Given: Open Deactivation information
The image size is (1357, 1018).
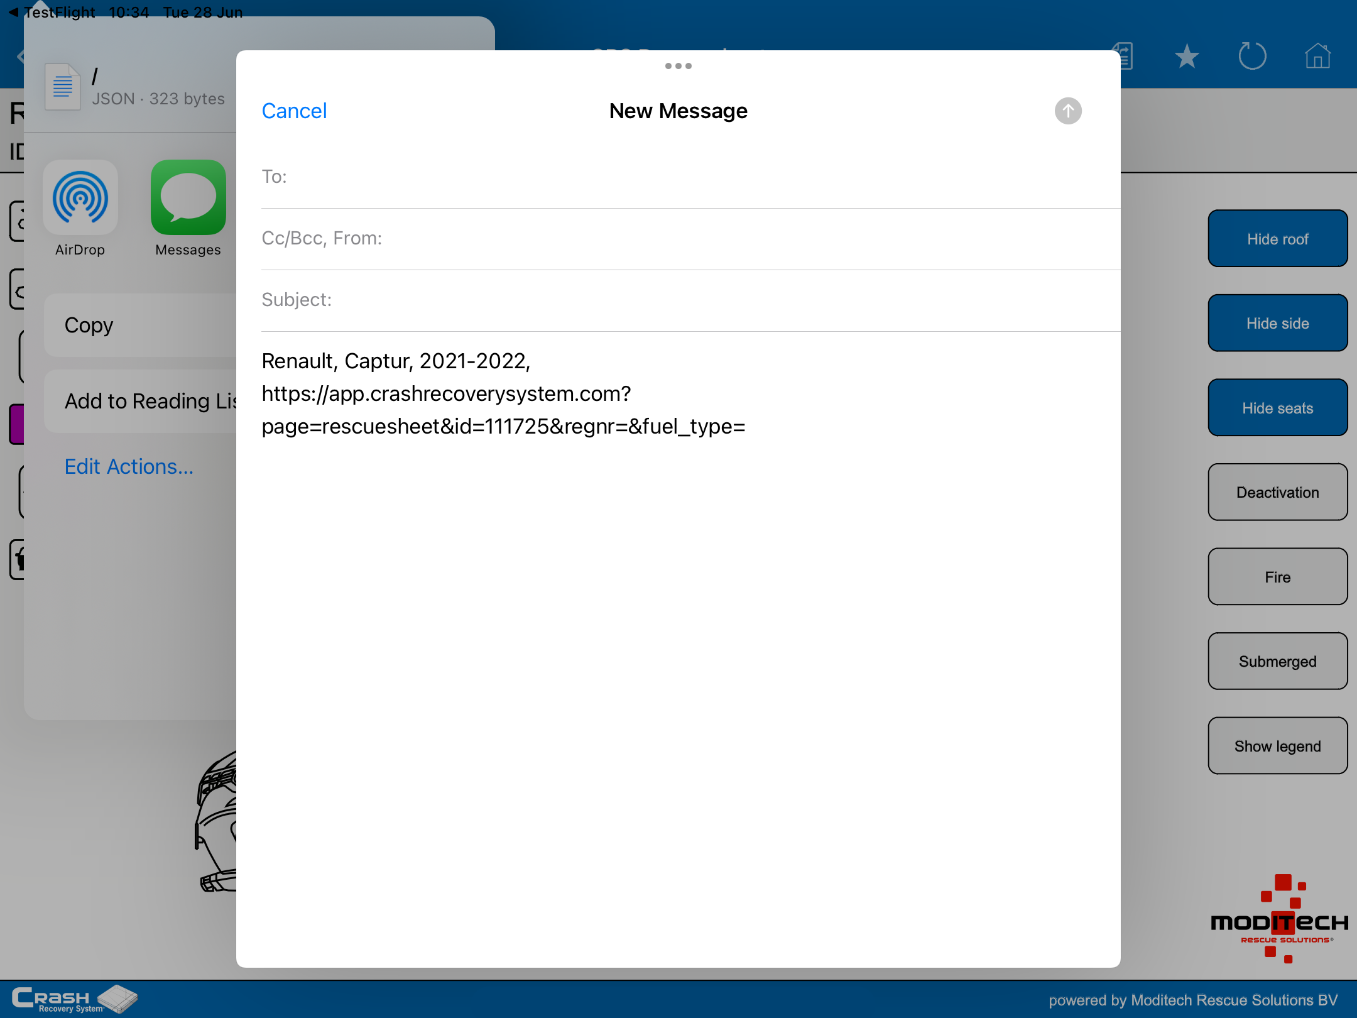Looking at the screenshot, I should 1277,492.
